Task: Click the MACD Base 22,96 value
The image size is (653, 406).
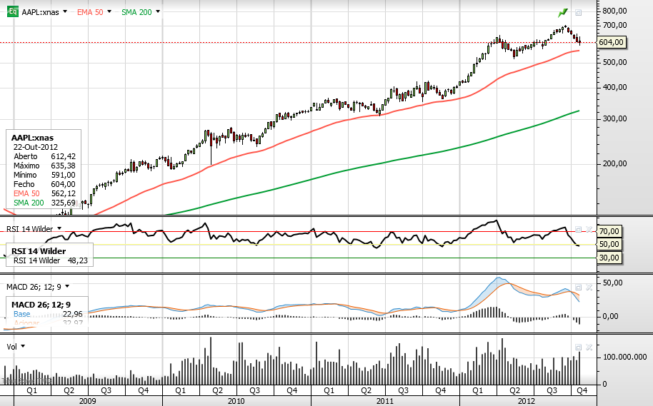Action: click(72, 314)
